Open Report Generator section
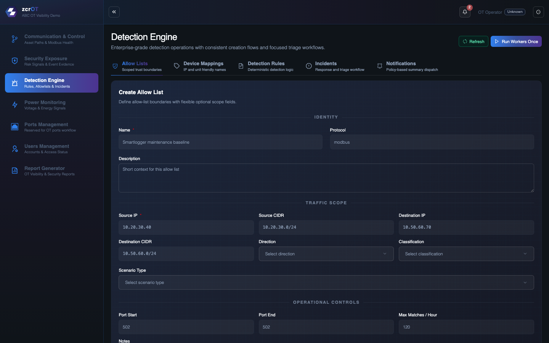 coord(51,171)
